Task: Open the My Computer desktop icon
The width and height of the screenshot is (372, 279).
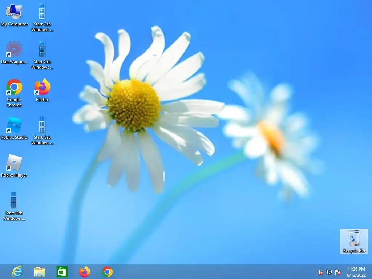Action: pyautogui.click(x=14, y=15)
